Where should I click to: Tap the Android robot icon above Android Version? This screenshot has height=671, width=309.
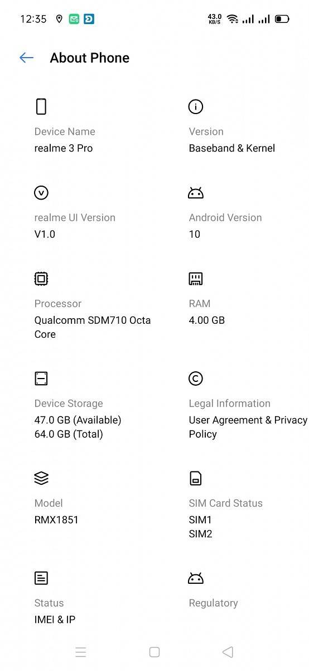[x=196, y=193]
